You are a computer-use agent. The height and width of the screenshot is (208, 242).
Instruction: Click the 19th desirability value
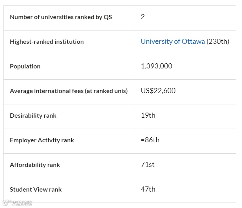148,115
